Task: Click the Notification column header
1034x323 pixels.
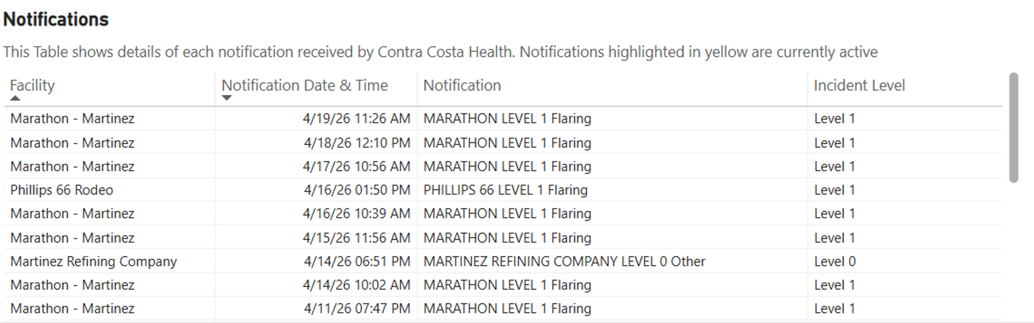Action: coord(462,85)
